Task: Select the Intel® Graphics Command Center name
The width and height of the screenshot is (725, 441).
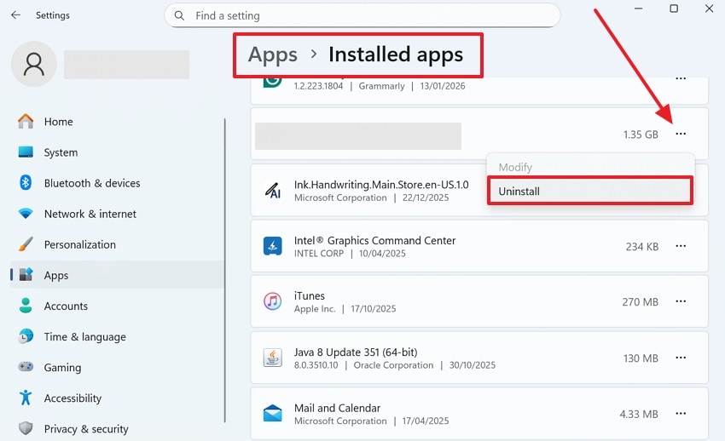Action: coord(374,240)
